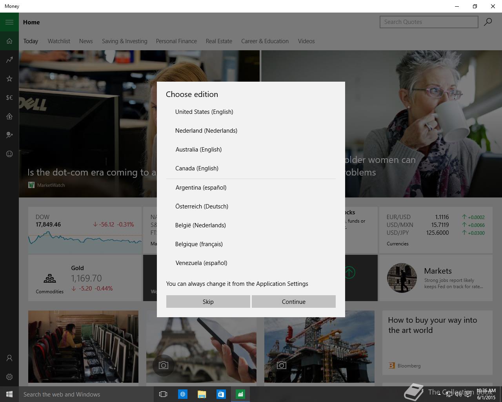The image size is (502, 402).
Task: Click the smiley feedback icon in sidebar
Action: tap(9, 154)
